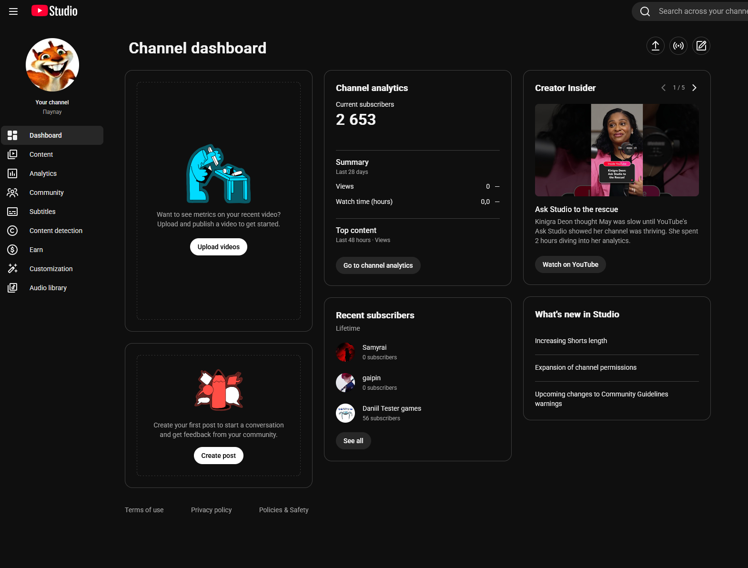Click the Go live broadcast icon
748x568 pixels.
click(678, 46)
